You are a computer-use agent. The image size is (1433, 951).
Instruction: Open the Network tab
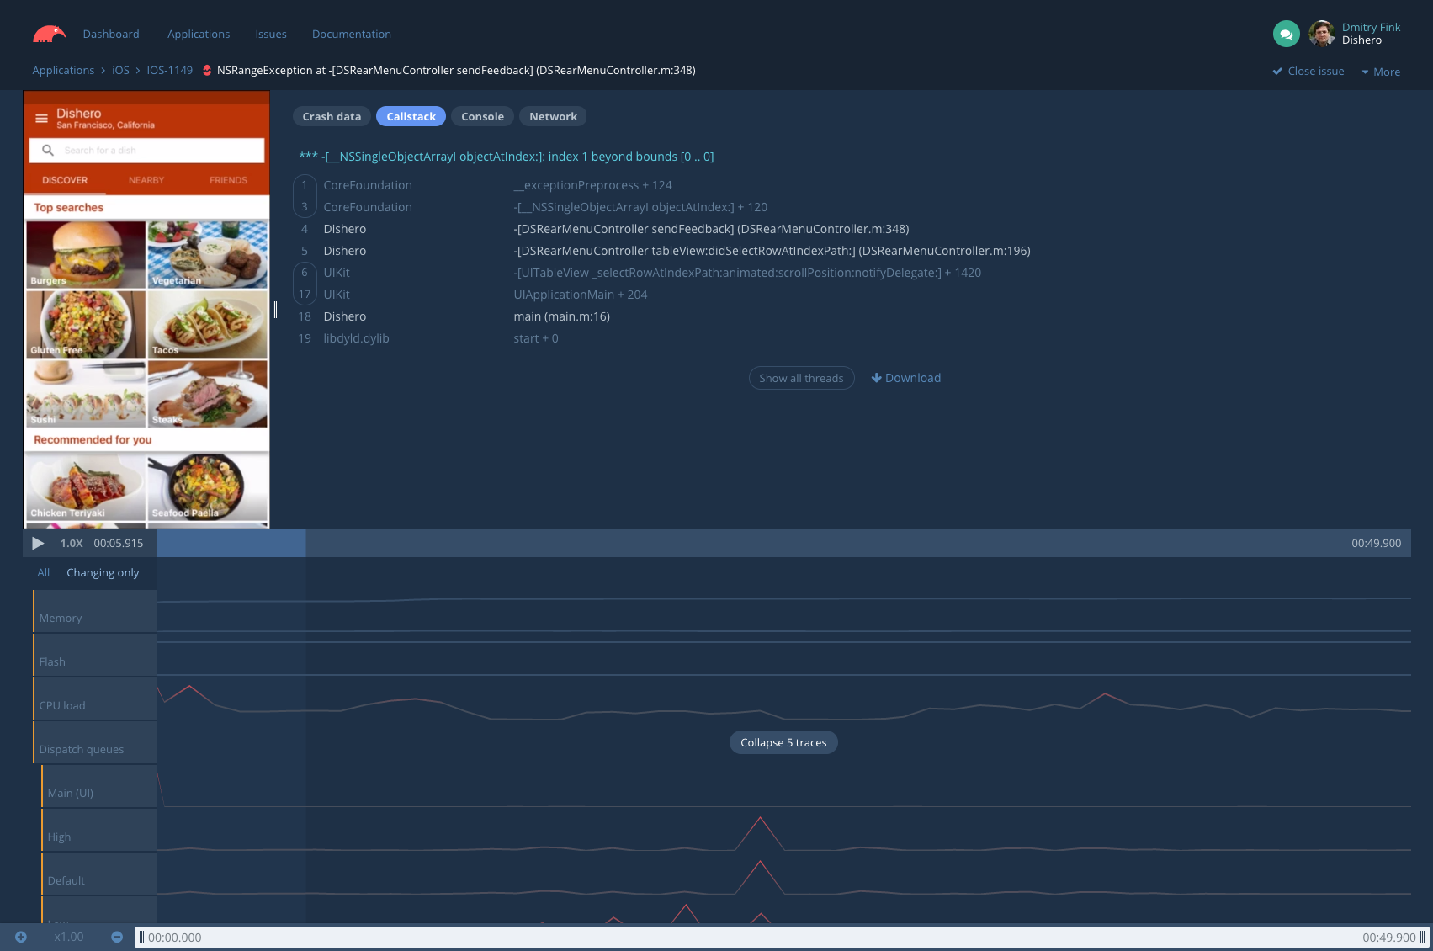coord(553,116)
